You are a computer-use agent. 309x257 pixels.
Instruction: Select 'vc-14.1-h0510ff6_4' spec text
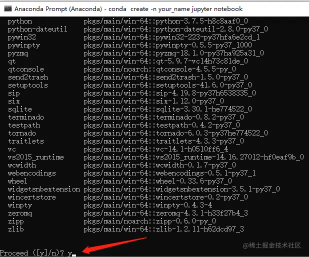click(192, 149)
